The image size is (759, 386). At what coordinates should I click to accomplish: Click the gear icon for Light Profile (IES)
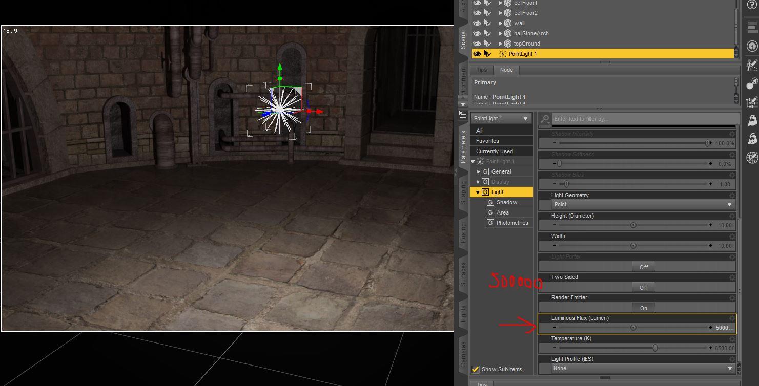click(x=732, y=359)
